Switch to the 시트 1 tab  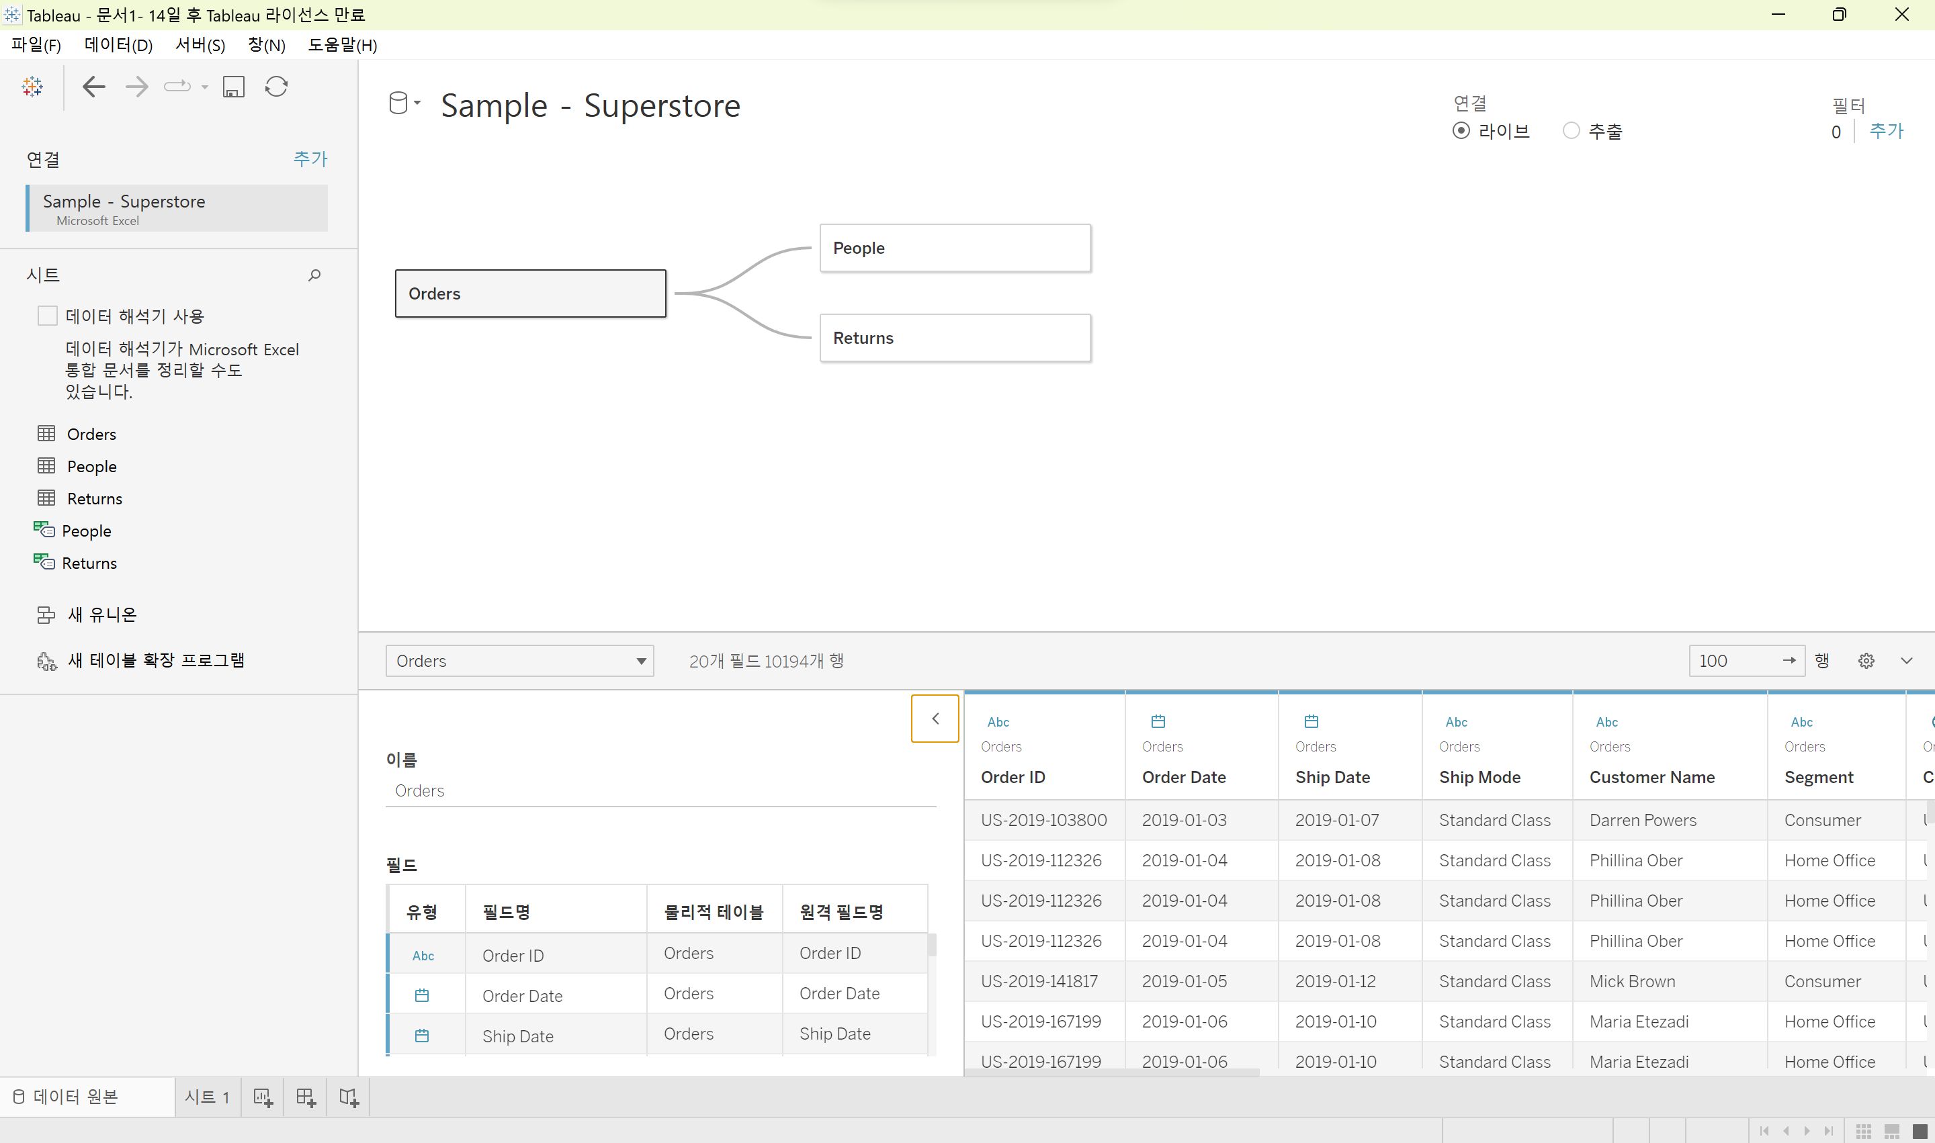(208, 1097)
